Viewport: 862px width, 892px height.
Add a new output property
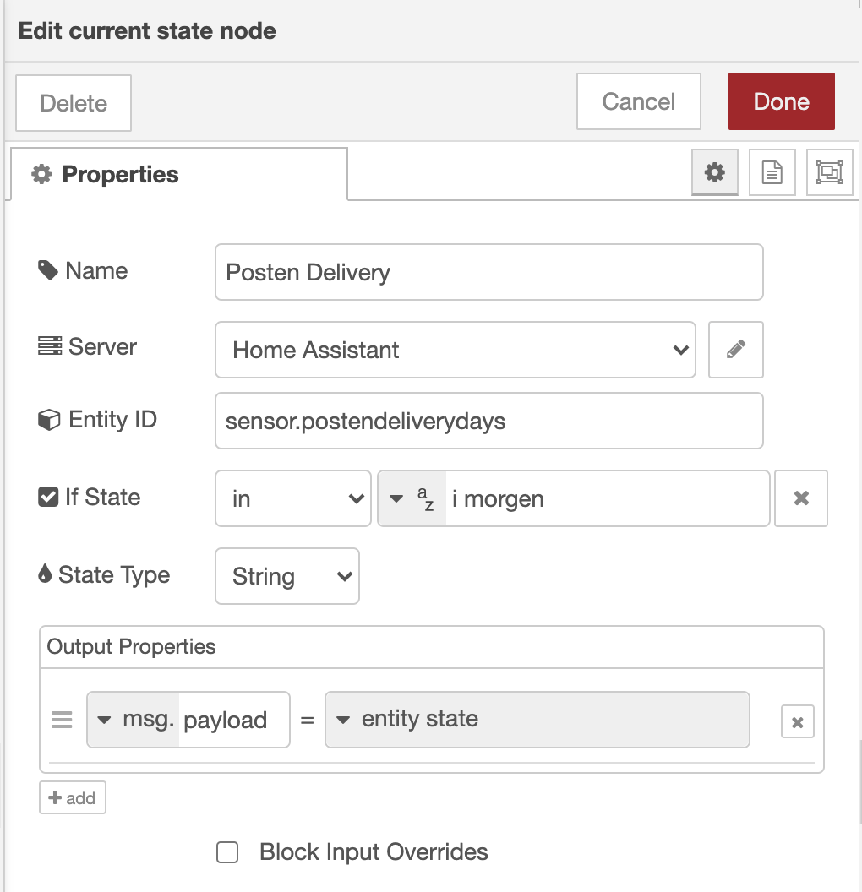(72, 797)
